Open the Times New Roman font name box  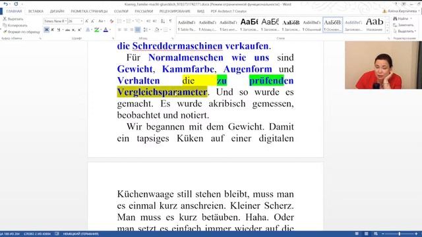(x=55, y=21)
